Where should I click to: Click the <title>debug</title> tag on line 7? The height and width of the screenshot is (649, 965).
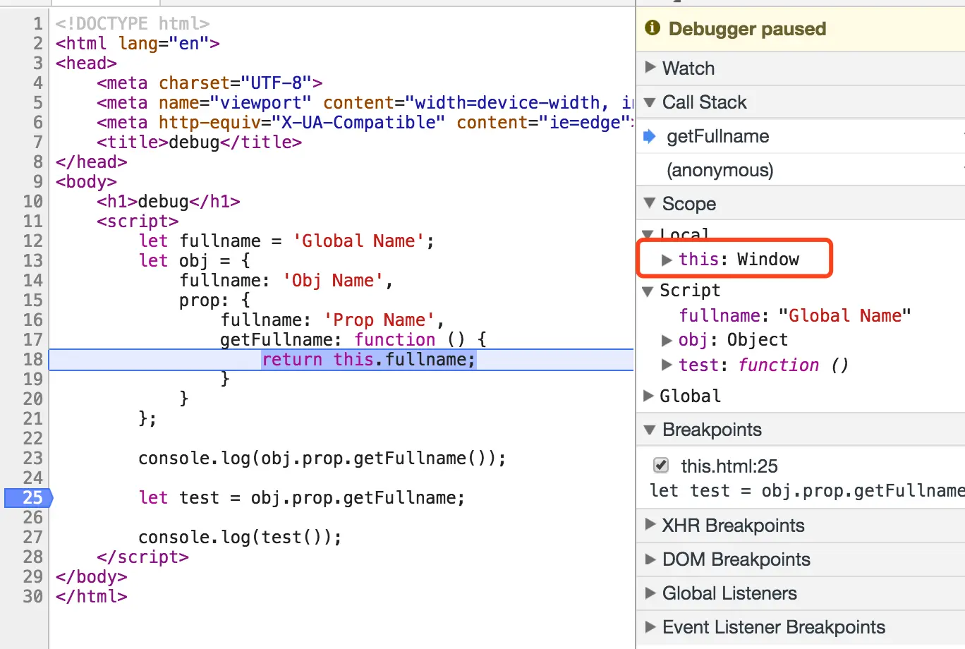point(200,142)
